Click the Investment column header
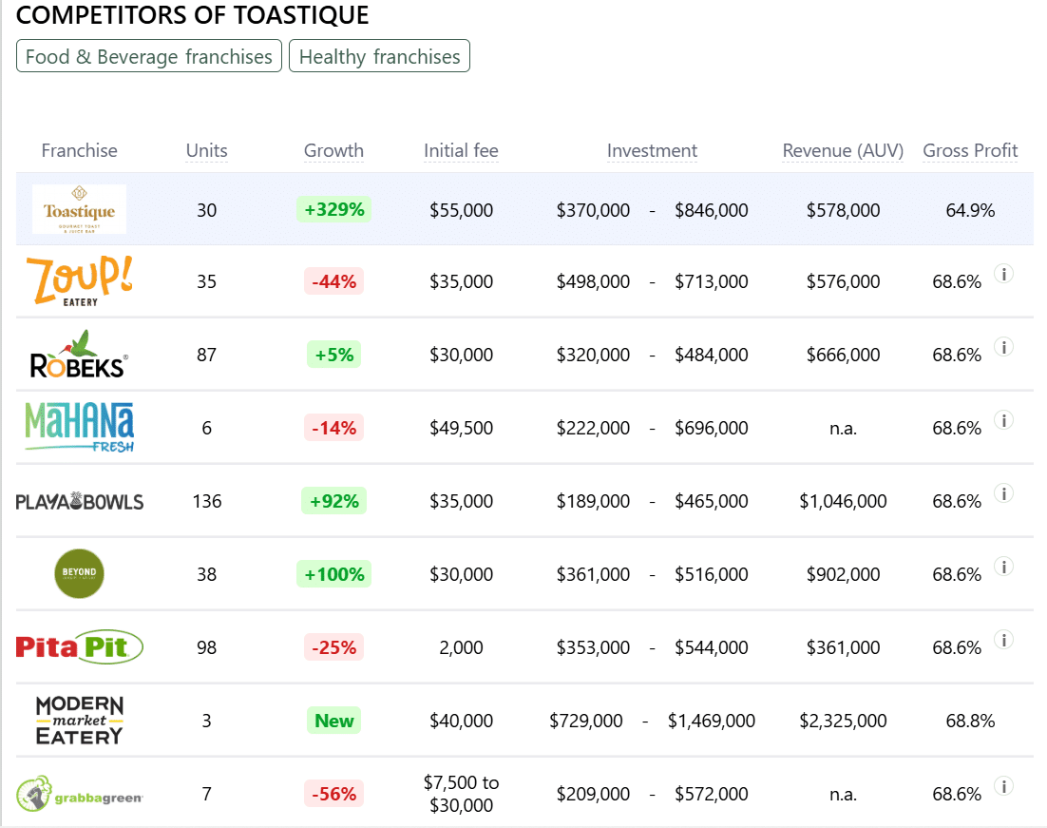The width and height of the screenshot is (1047, 828). (653, 151)
